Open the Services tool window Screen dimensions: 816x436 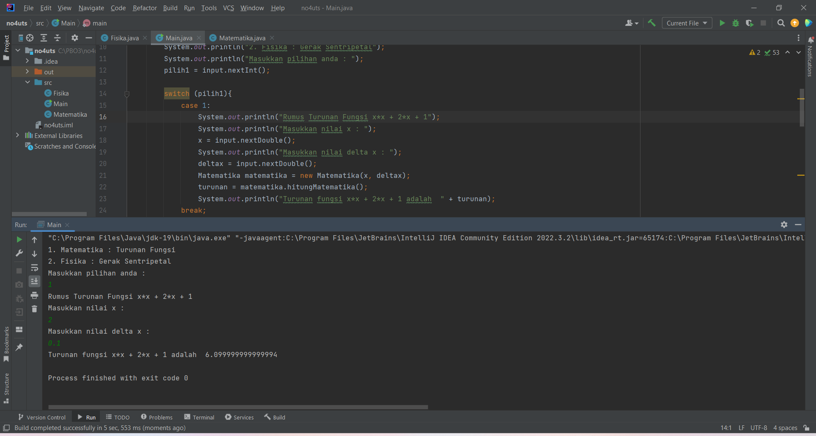click(x=239, y=417)
